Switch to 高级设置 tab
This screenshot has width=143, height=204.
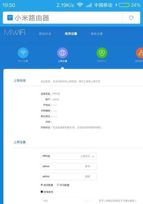(97, 34)
